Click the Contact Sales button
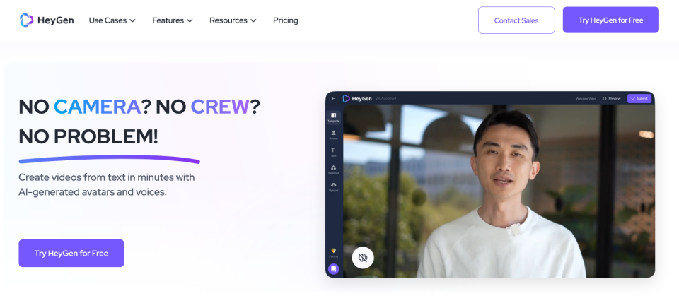 516,20
